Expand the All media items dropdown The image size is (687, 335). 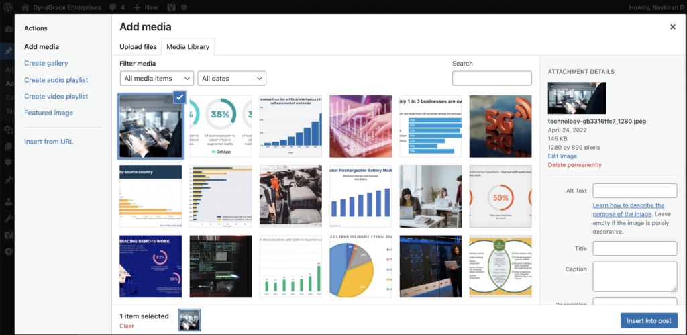157,79
